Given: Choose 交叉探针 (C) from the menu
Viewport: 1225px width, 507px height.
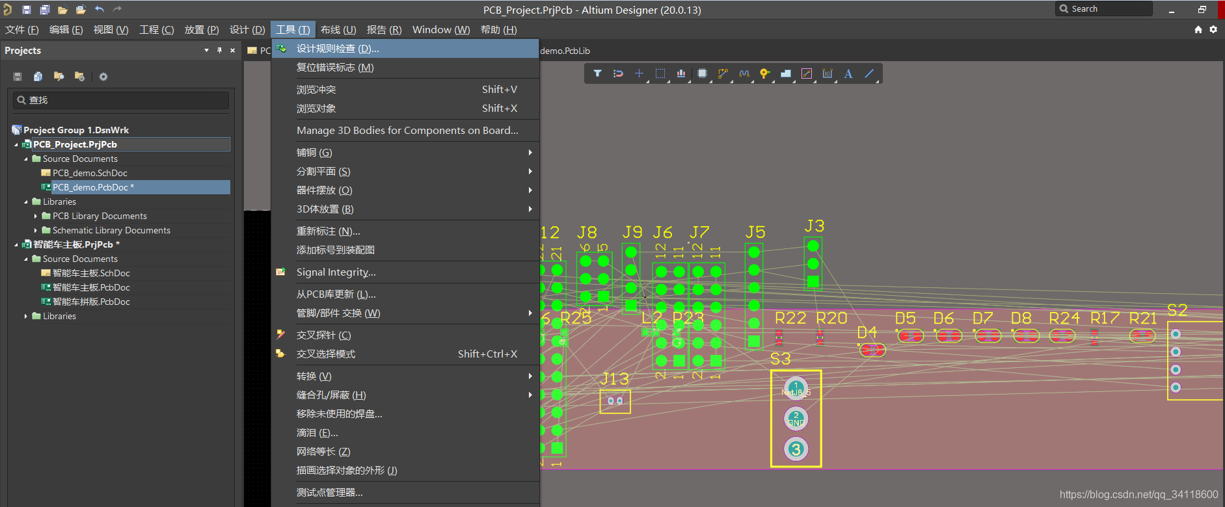Looking at the screenshot, I should click(405, 335).
